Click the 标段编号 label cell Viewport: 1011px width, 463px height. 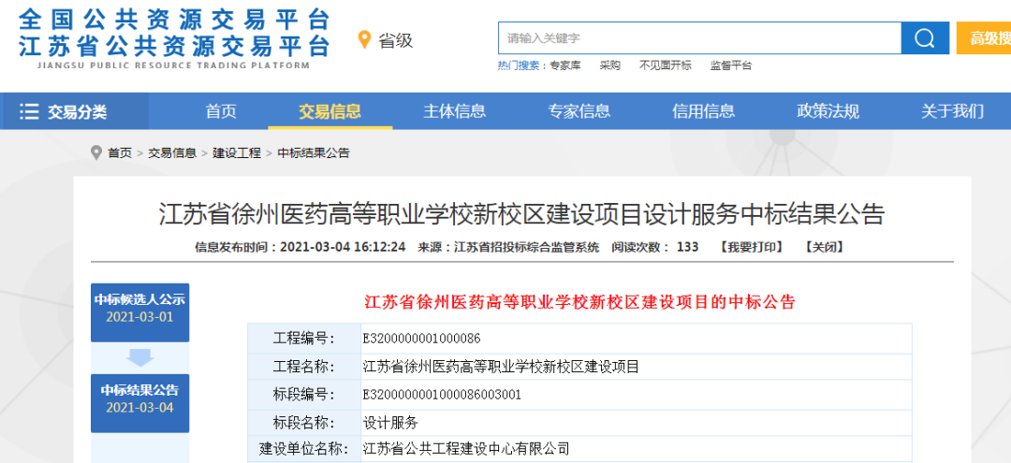click(304, 395)
